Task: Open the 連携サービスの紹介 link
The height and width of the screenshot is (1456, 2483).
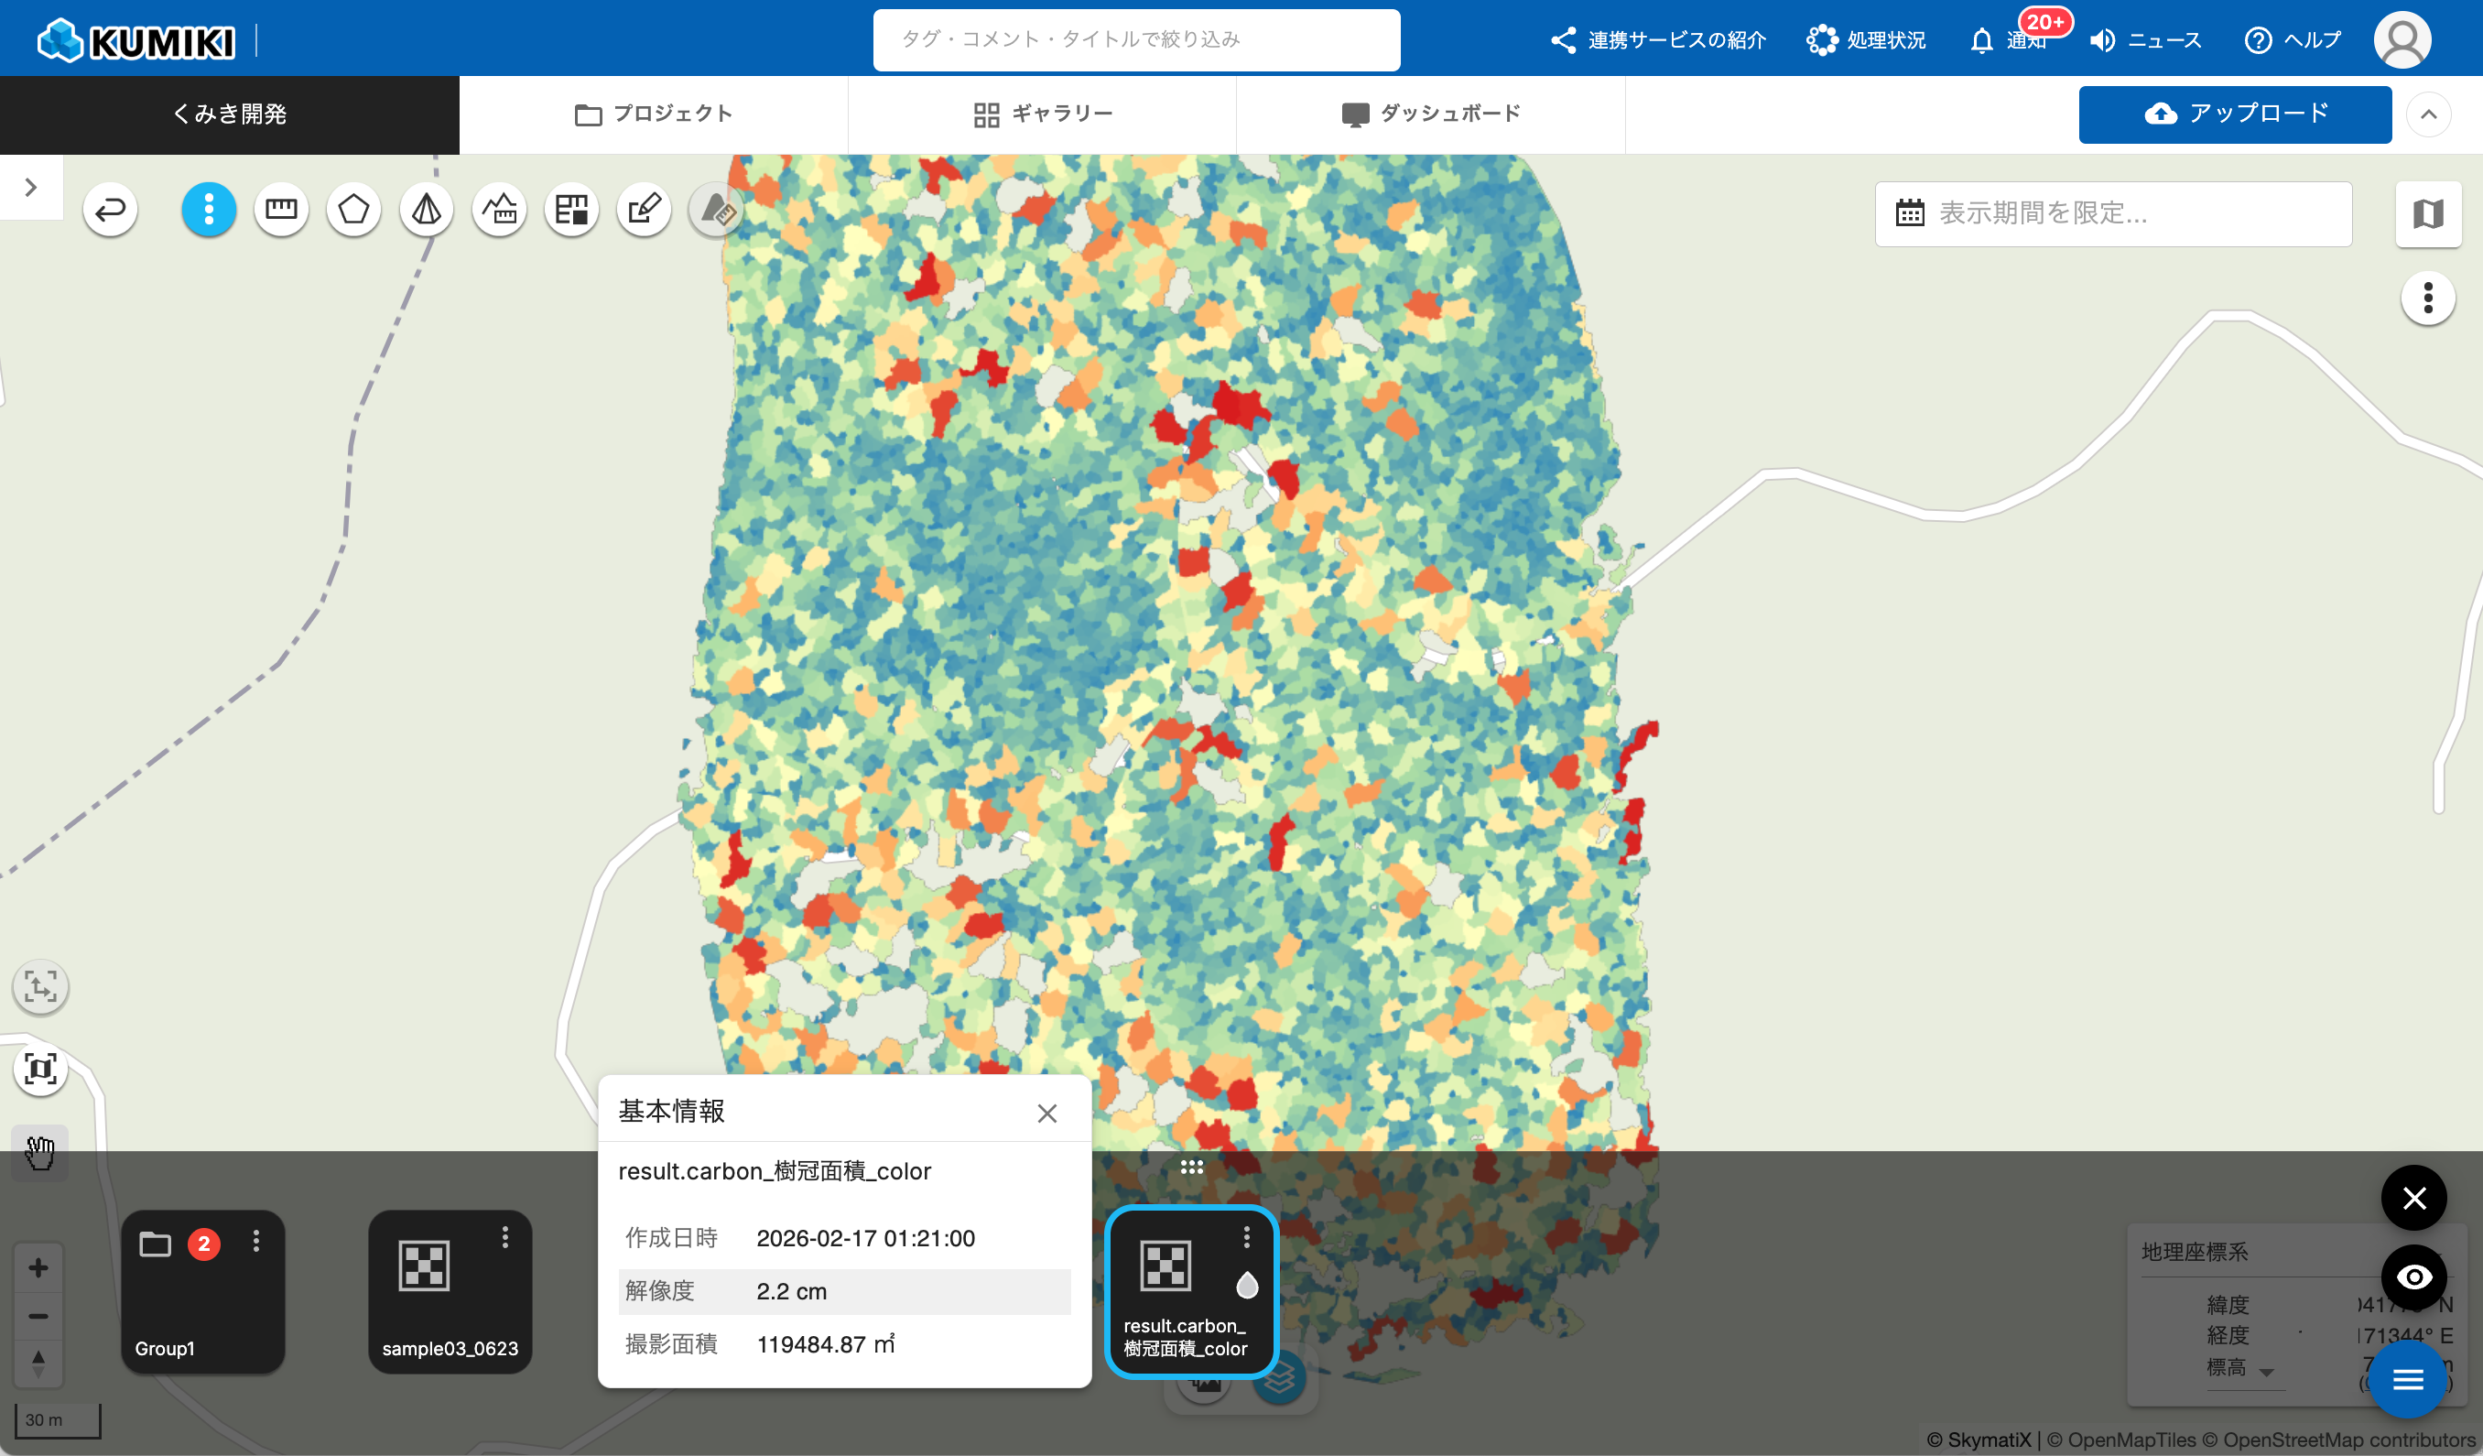Action: (x=1658, y=39)
